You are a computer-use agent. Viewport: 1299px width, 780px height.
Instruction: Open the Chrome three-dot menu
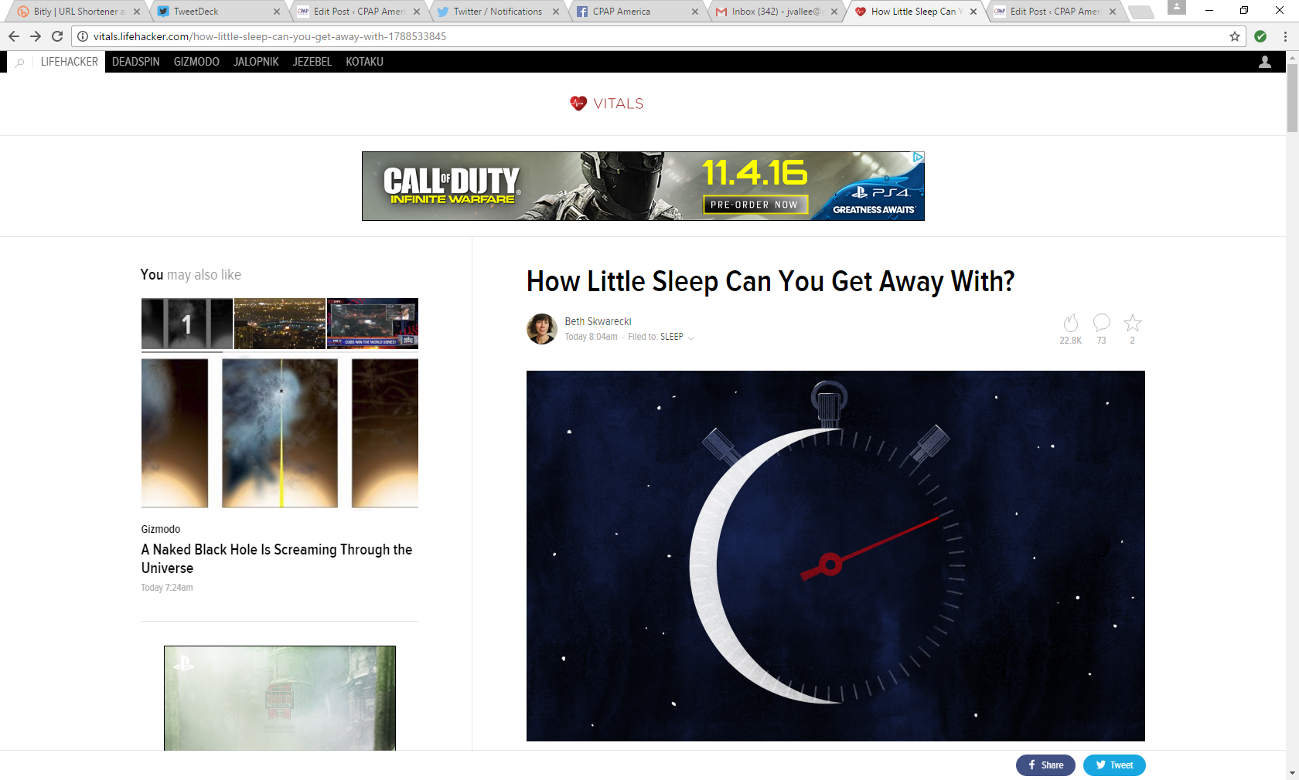point(1285,36)
